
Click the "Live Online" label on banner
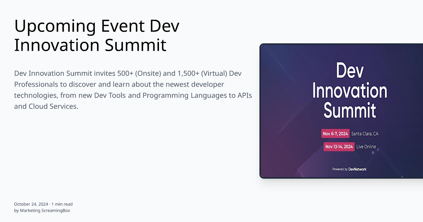[366, 147]
